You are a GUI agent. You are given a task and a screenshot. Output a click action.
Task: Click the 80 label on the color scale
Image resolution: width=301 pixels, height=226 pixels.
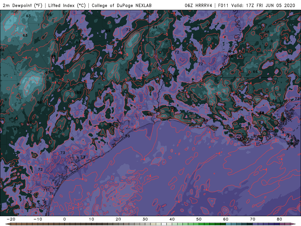click(280, 219)
